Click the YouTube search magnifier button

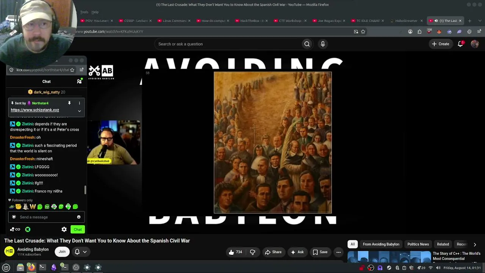307,44
